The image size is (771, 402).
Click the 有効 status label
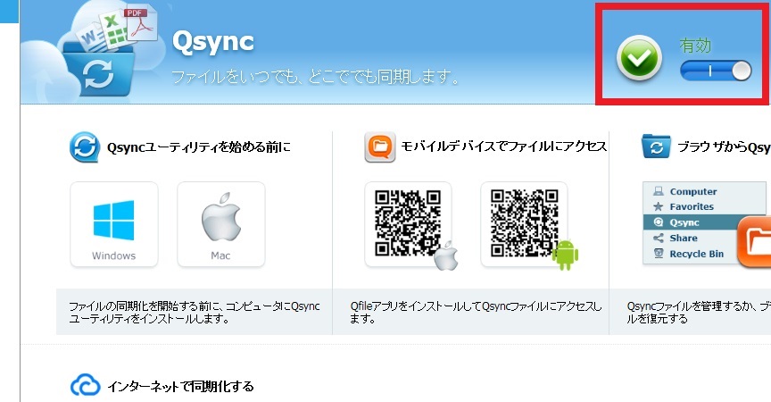point(695,46)
